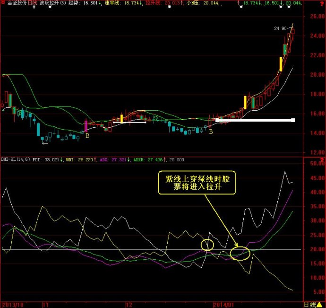Image resolution: width=326 pixels, height=308 pixels.
Task: Click the 12 month label on the time axis
Action: coord(129,305)
